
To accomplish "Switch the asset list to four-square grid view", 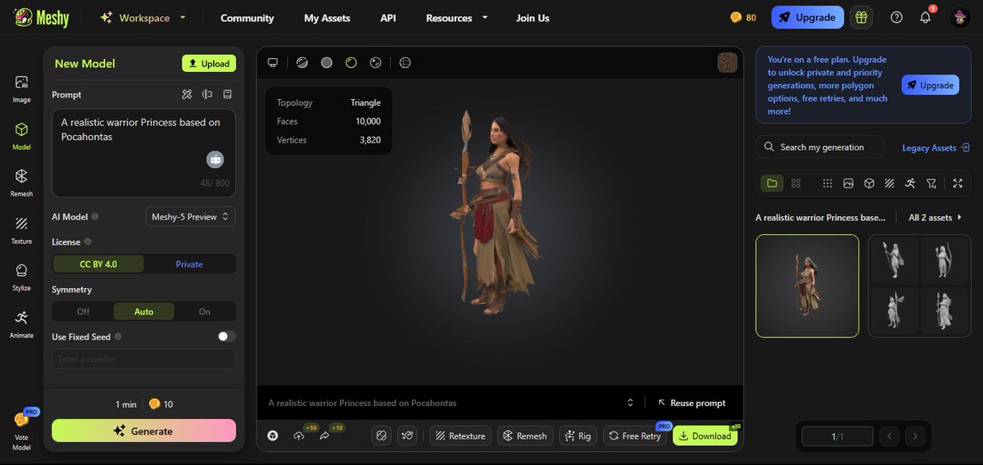I will [796, 183].
